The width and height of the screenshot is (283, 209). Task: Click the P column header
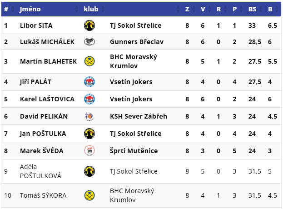pos(234,9)
